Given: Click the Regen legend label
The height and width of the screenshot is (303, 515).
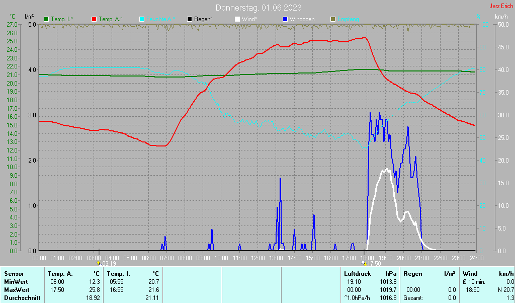Looking at the screenshot, I should [x=204, y=19].
